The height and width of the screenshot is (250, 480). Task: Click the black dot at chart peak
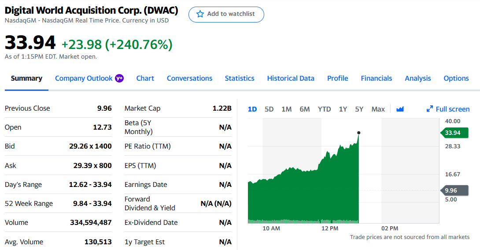(x=359, y=133)
